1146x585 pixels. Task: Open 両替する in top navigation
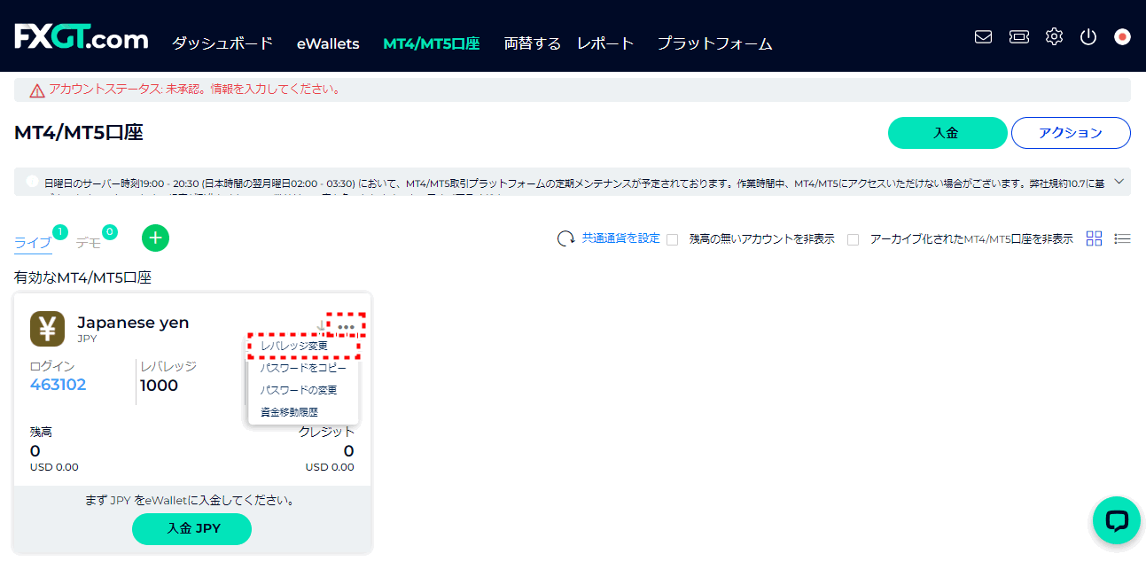pos(532,43)
